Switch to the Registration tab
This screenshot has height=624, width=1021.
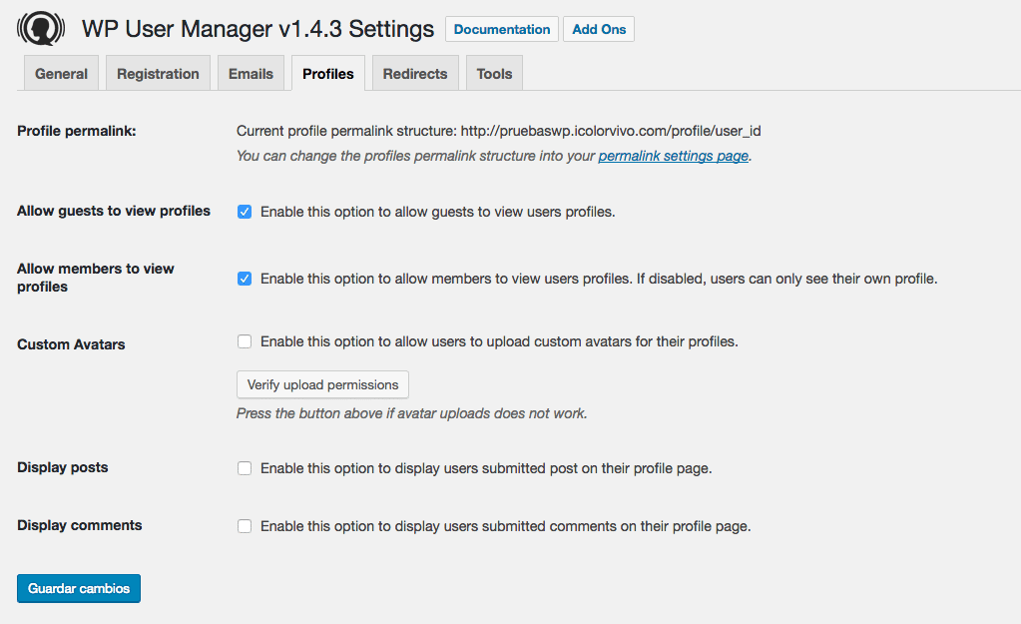point(158,74)
